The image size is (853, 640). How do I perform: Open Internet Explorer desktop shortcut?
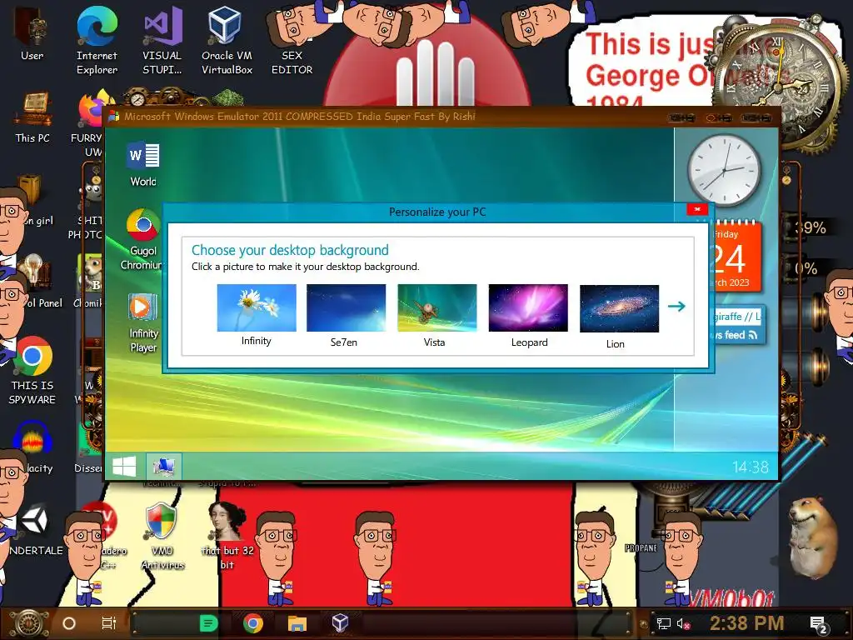(97, 40)
